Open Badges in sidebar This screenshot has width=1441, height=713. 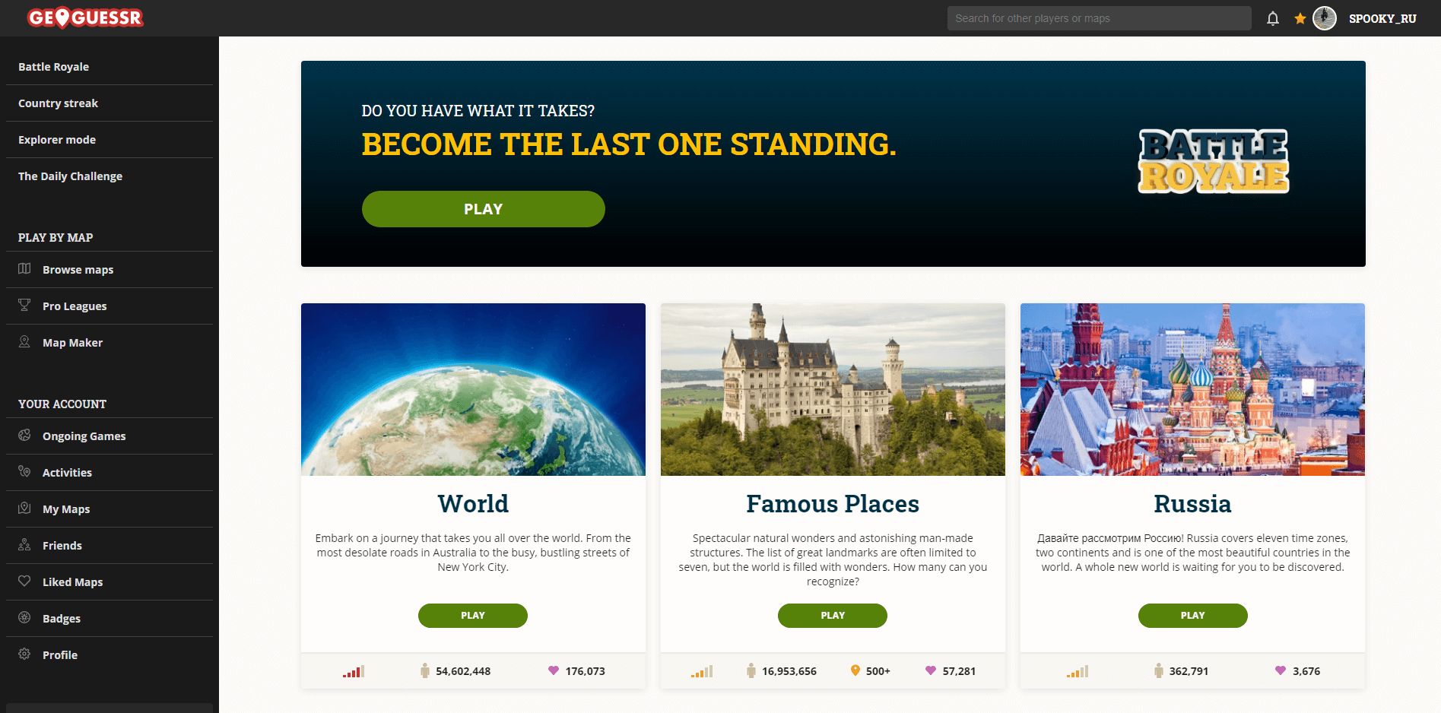[110, 619]
